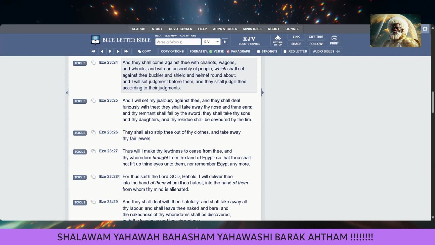435x245 pixels.
Task: Click the Link button
Action: [296, 37]
